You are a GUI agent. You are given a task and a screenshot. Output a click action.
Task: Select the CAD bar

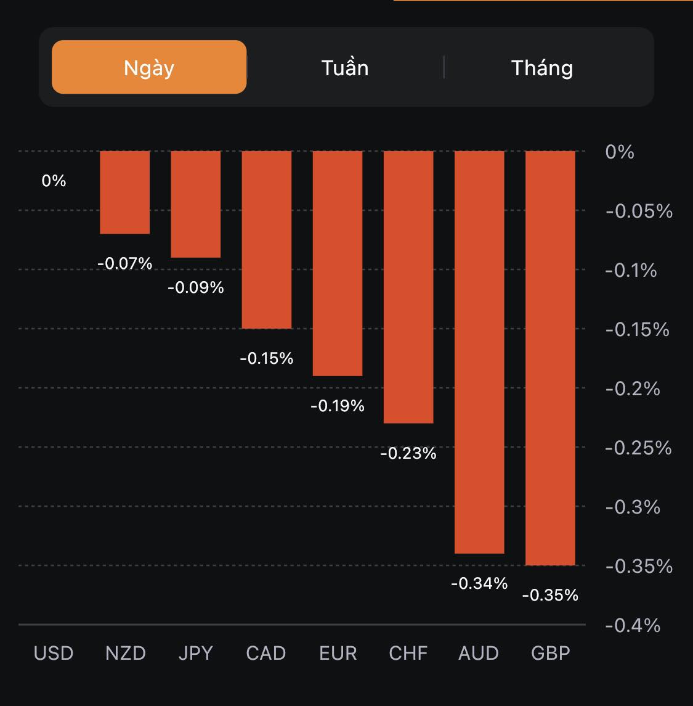(x=267, y=239)
